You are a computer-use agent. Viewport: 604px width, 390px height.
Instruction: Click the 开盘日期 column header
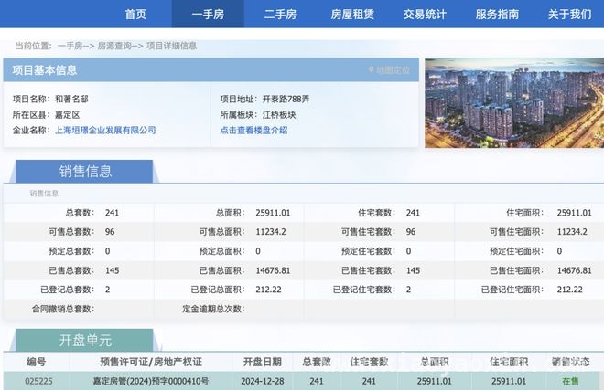pos(263,362)
